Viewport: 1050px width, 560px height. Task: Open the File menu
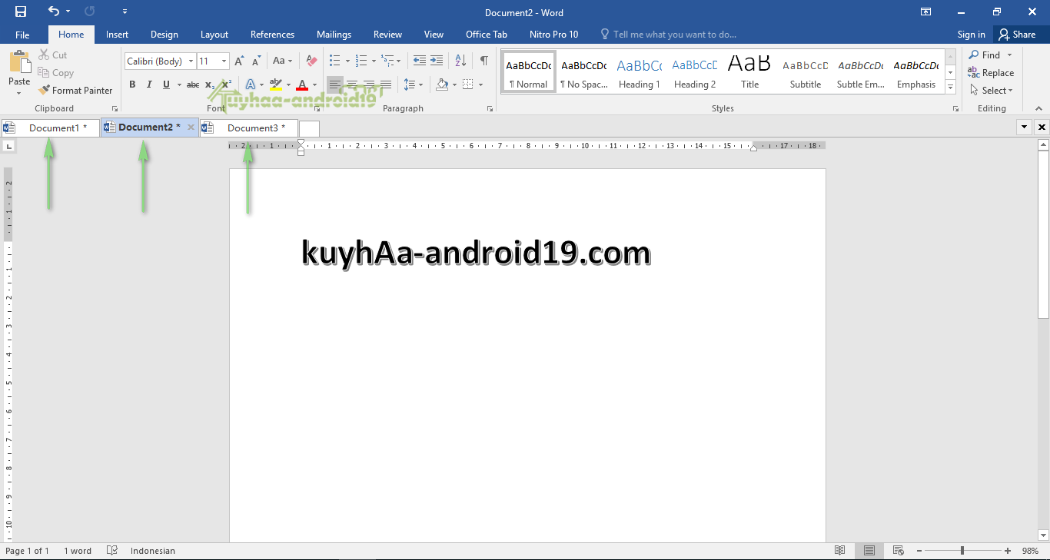pyautogui.click(x=22, y=35)
